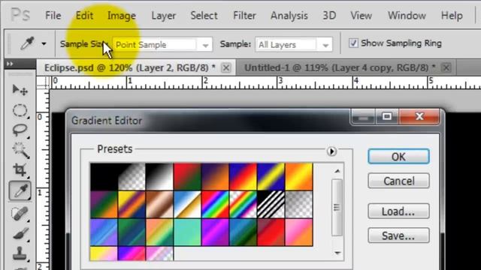Choose the Red, Green gradient preset

point(187,177)
